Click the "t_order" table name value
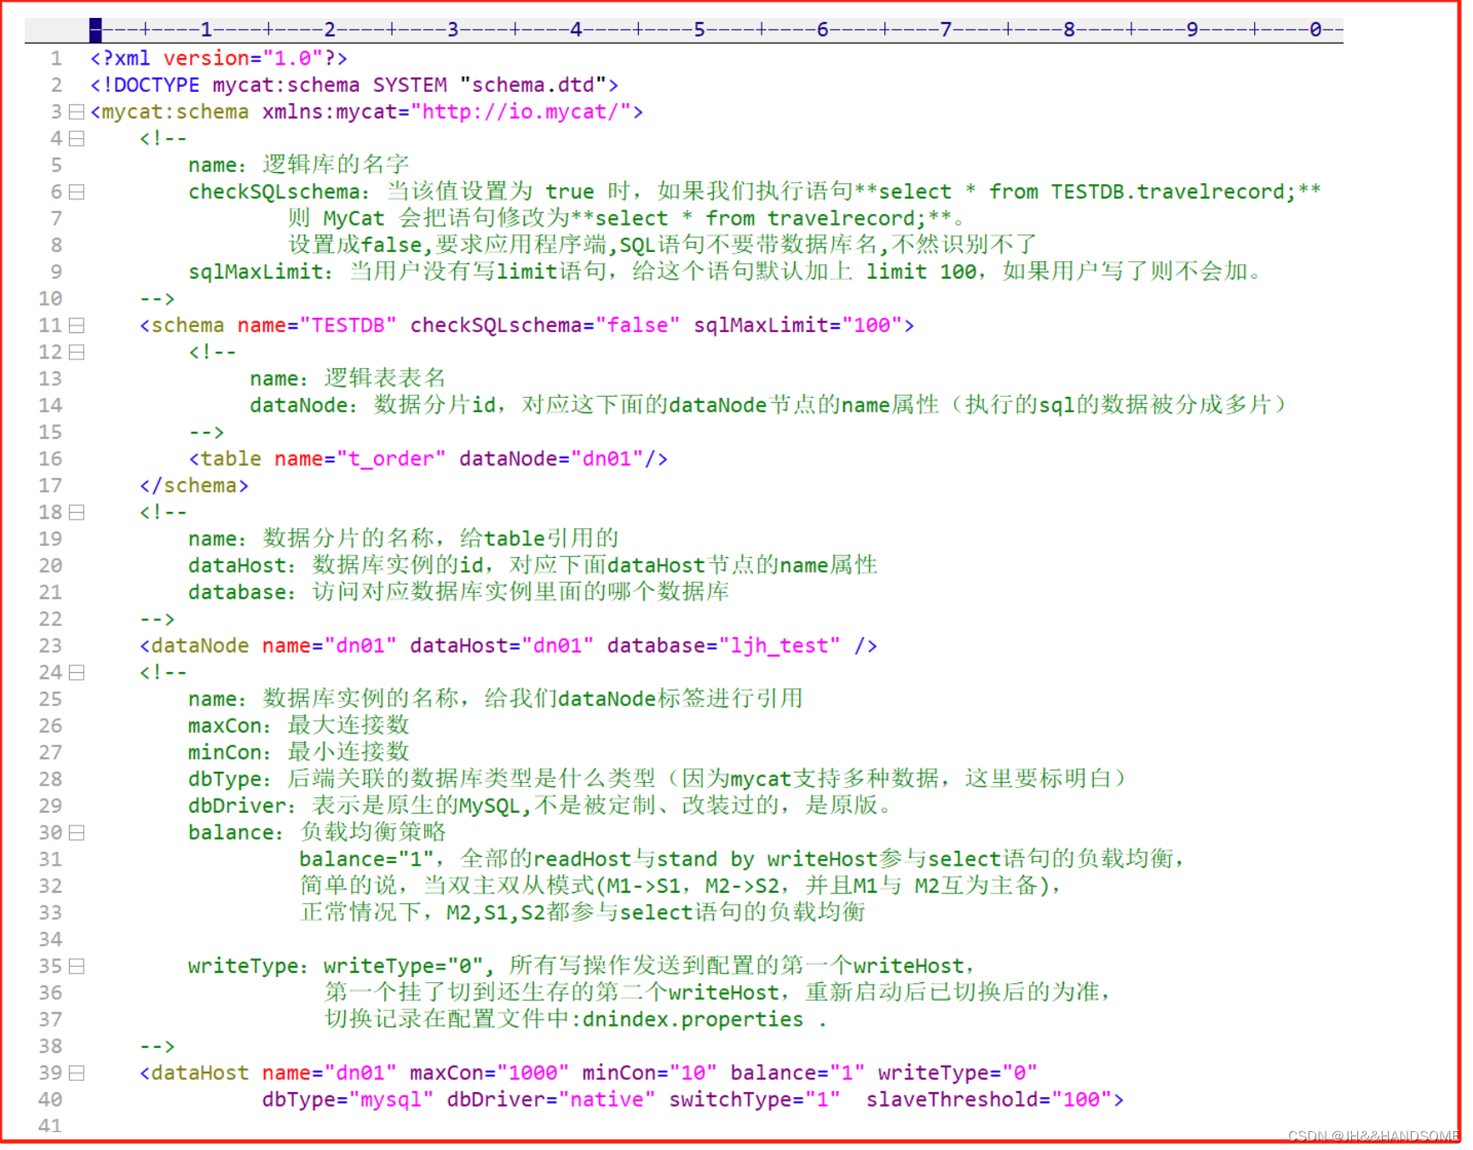 pyautogui.click(x=391, y=459)
